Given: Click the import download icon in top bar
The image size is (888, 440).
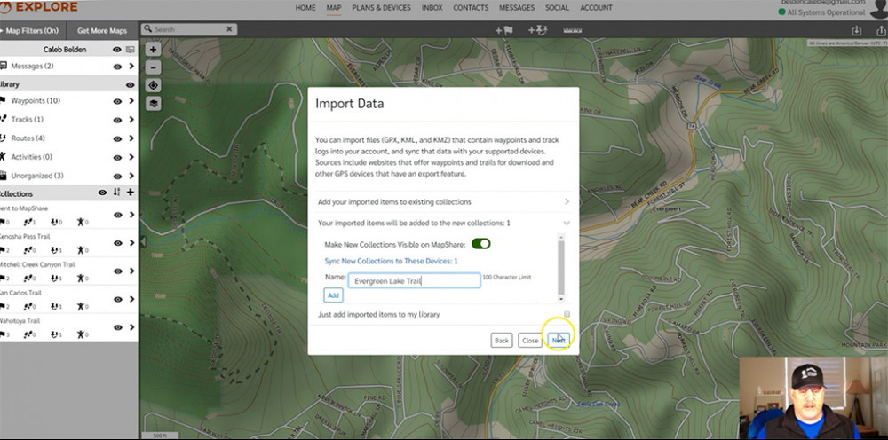Looking at the screenshot, I should (857, 30).
